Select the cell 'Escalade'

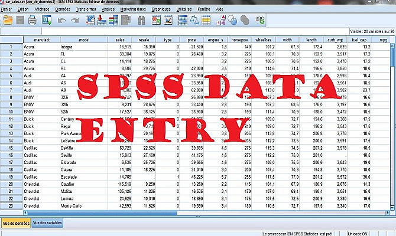pos(84,177)
